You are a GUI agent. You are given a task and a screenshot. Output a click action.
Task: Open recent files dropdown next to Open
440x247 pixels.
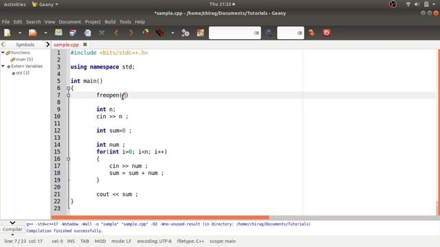[45, 33]
